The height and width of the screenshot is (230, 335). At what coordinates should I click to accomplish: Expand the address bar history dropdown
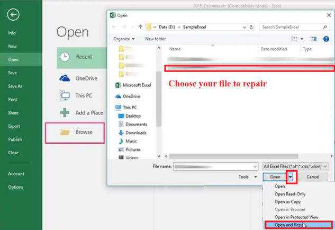245,27
